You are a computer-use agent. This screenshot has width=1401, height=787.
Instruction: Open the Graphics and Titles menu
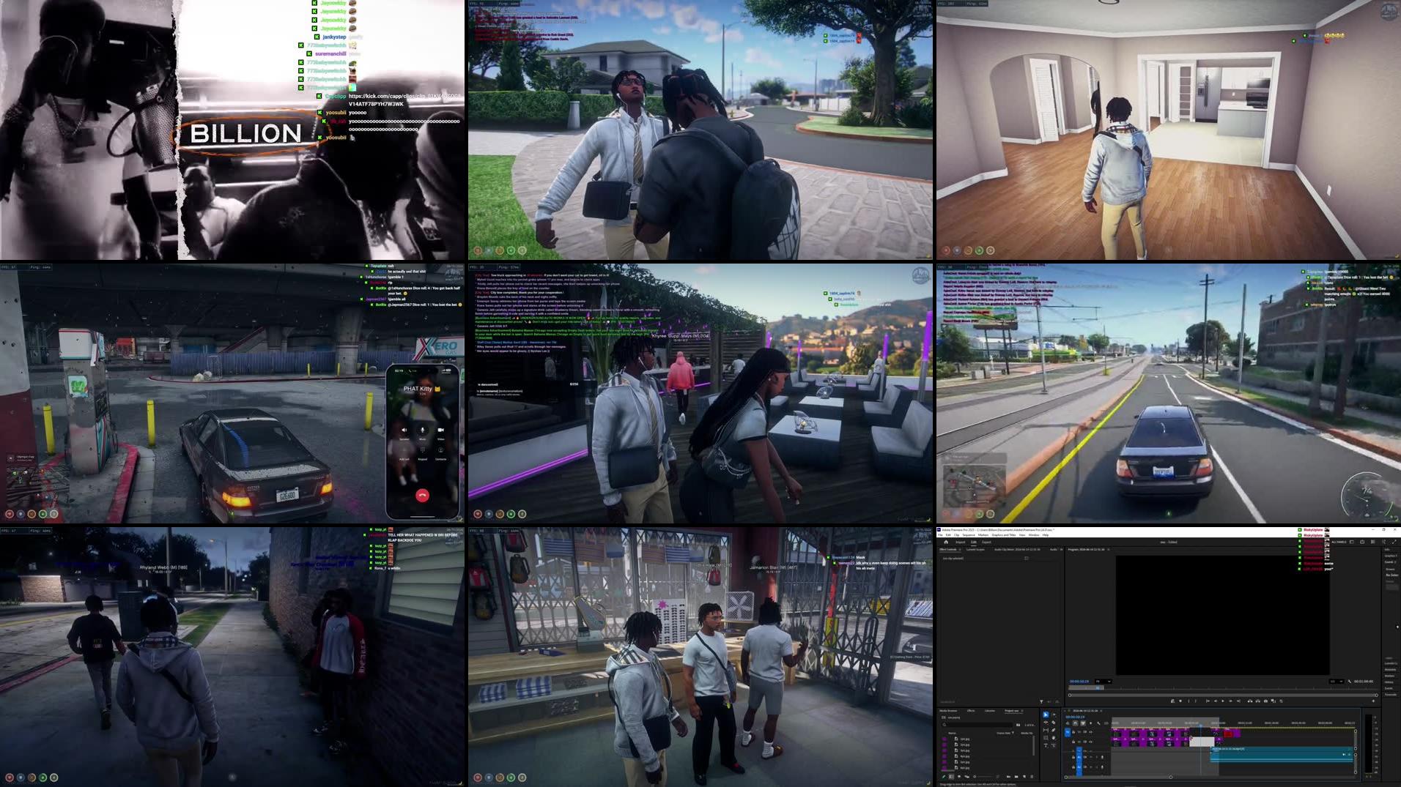pos(1004,535)
